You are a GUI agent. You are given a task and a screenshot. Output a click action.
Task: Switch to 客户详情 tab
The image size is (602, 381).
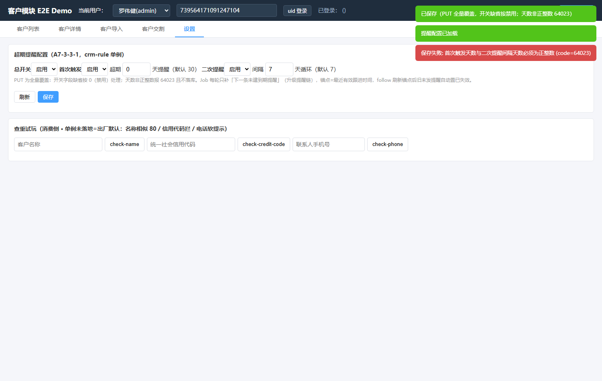click(x=70, y=29)
